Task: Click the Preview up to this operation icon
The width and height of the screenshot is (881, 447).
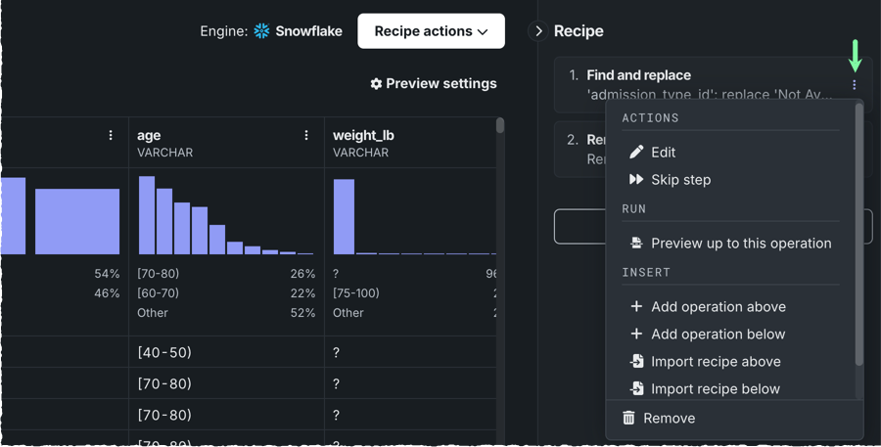Action: point(636,243)
